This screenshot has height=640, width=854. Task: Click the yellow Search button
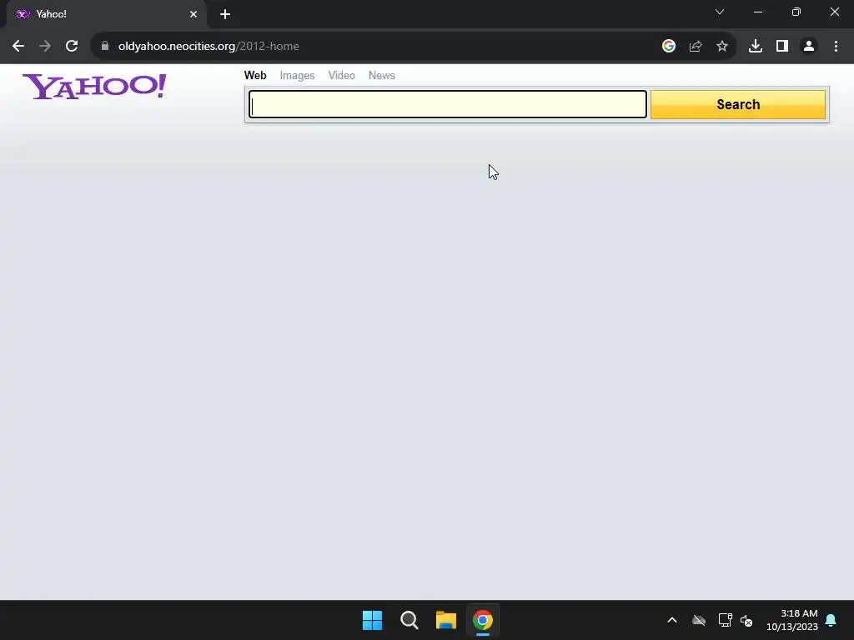[x=738, y=104]
